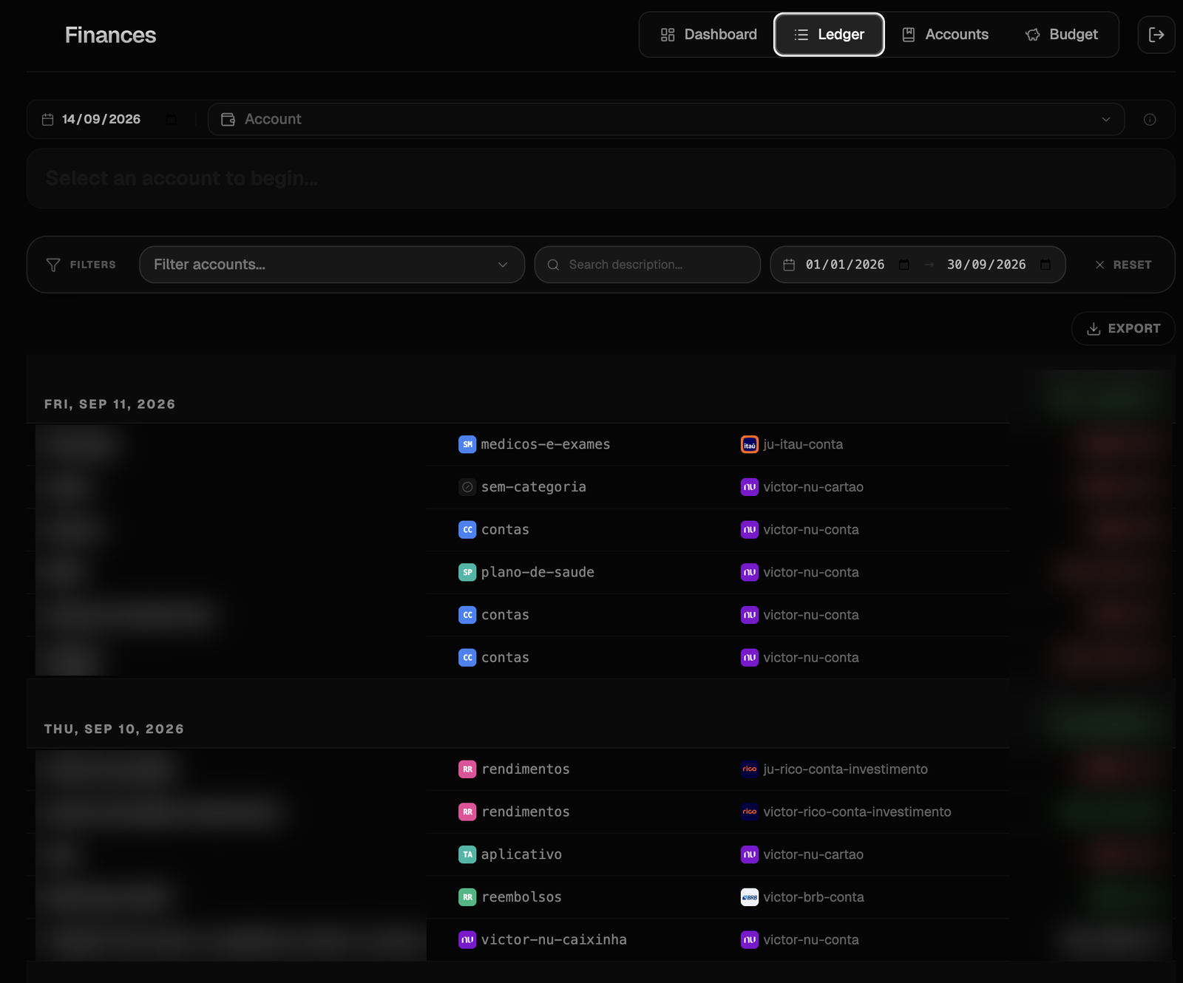Click Nubank icon in victor-nu-caixinha row account
Screen dimensions: 1183x983
coord(750,940)
